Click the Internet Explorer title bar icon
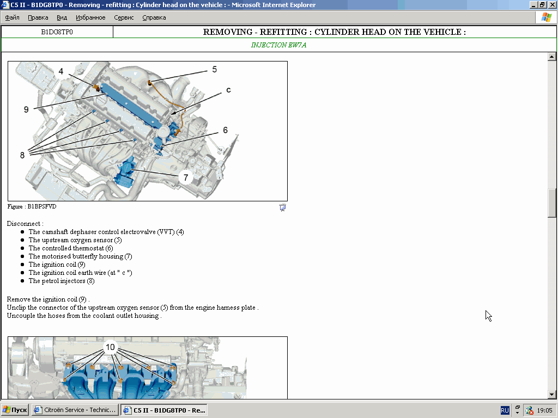Screen dimensions: 558x418 tap(4, 4)
